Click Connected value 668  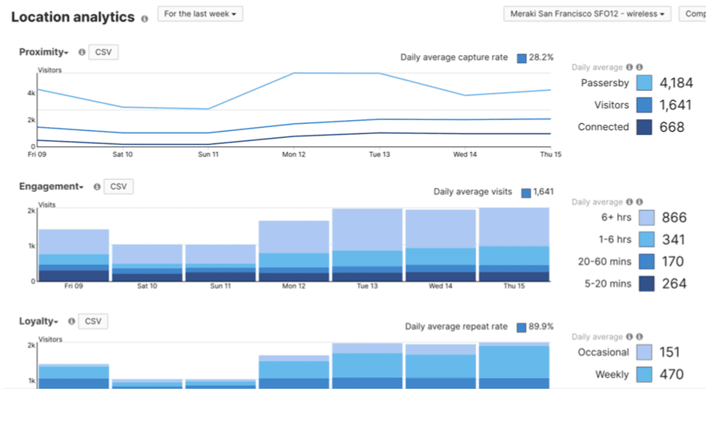(672, 127)
